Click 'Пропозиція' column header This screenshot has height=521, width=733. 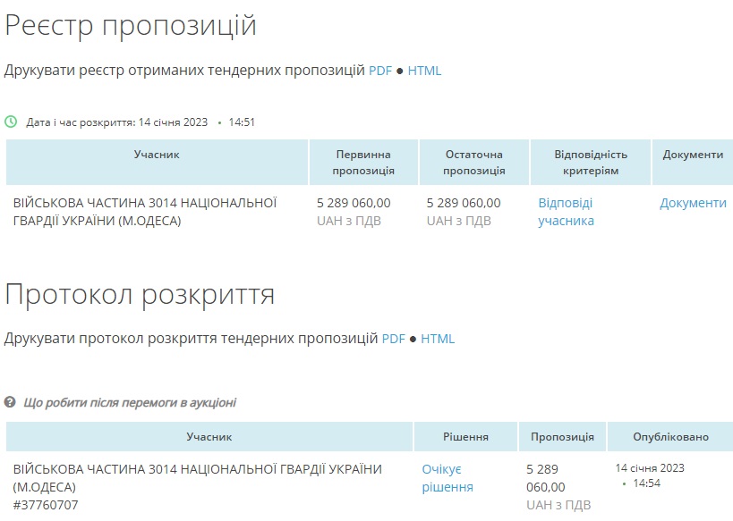(562, 437)
